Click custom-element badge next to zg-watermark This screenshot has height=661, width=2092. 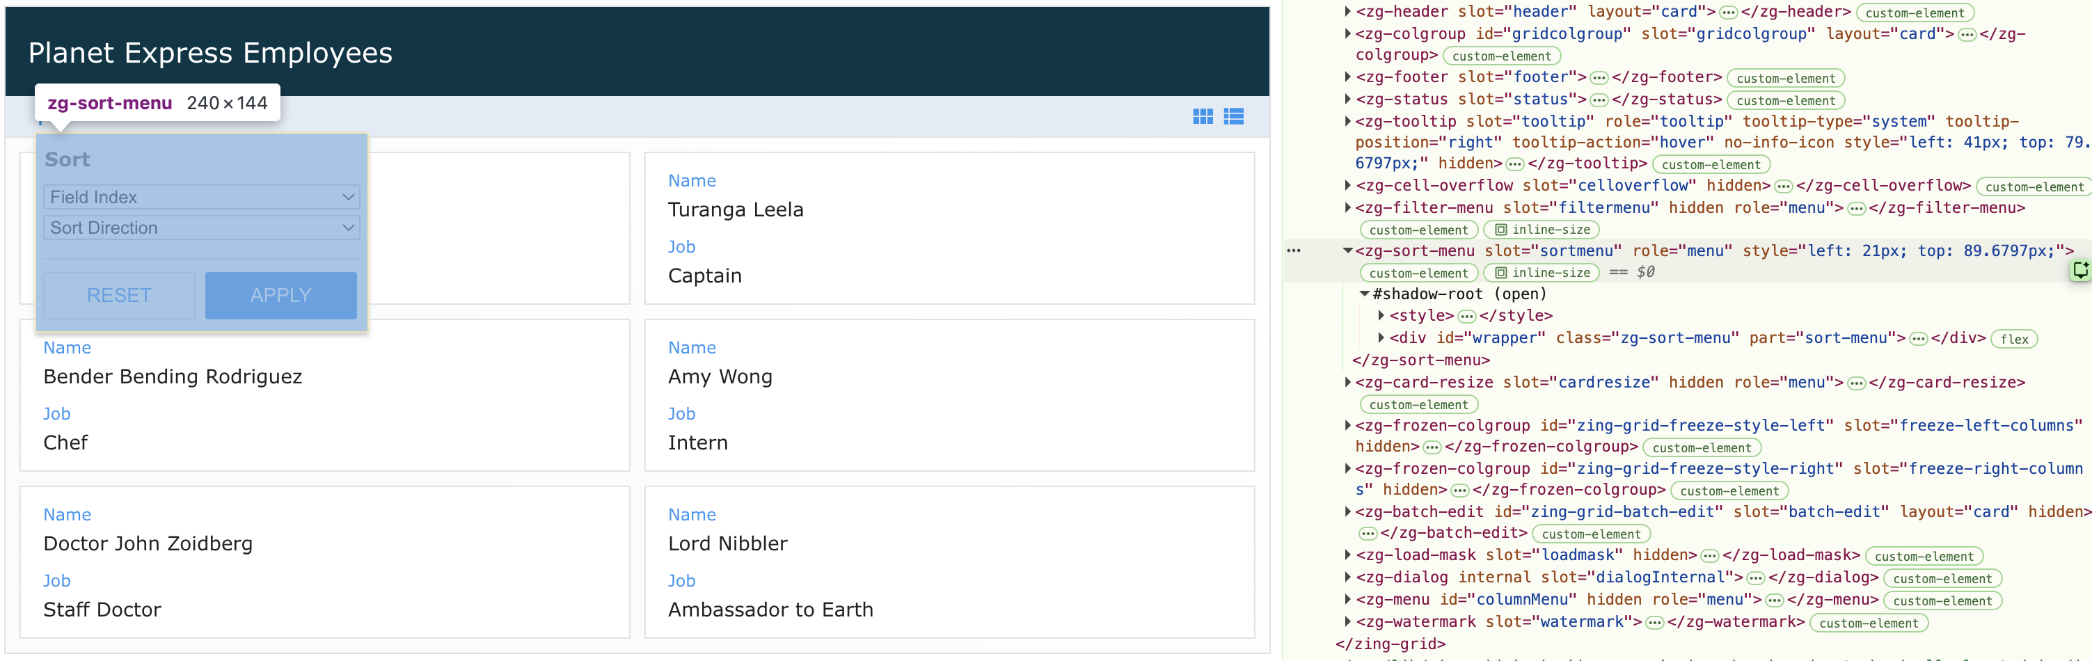click(1869, 623)
